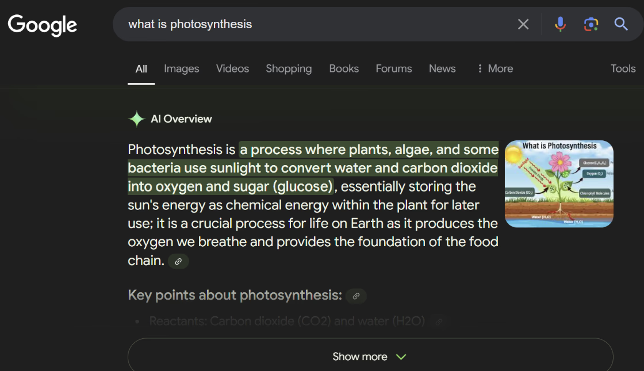
Task: Open the Videos search tab
Action: 232,68
